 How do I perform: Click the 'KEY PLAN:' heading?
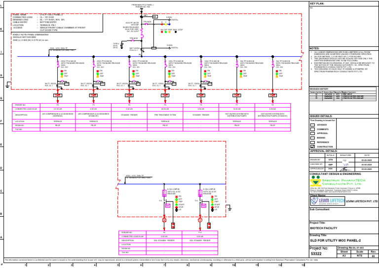(317, 3)
